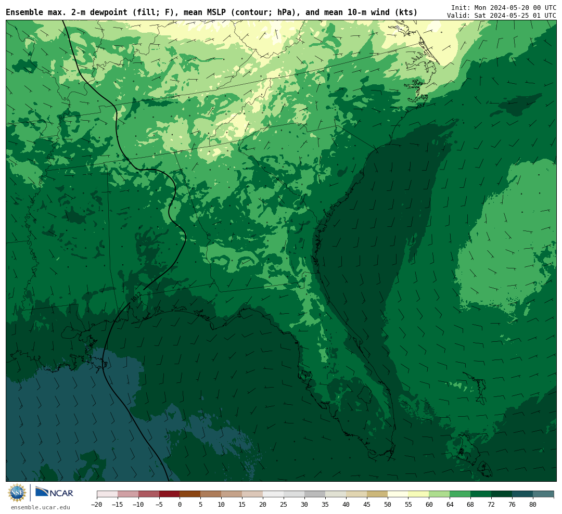Pick the brown swatch between 0 and 5
Viewport: 562px width, 514px height.
point(190,494)
